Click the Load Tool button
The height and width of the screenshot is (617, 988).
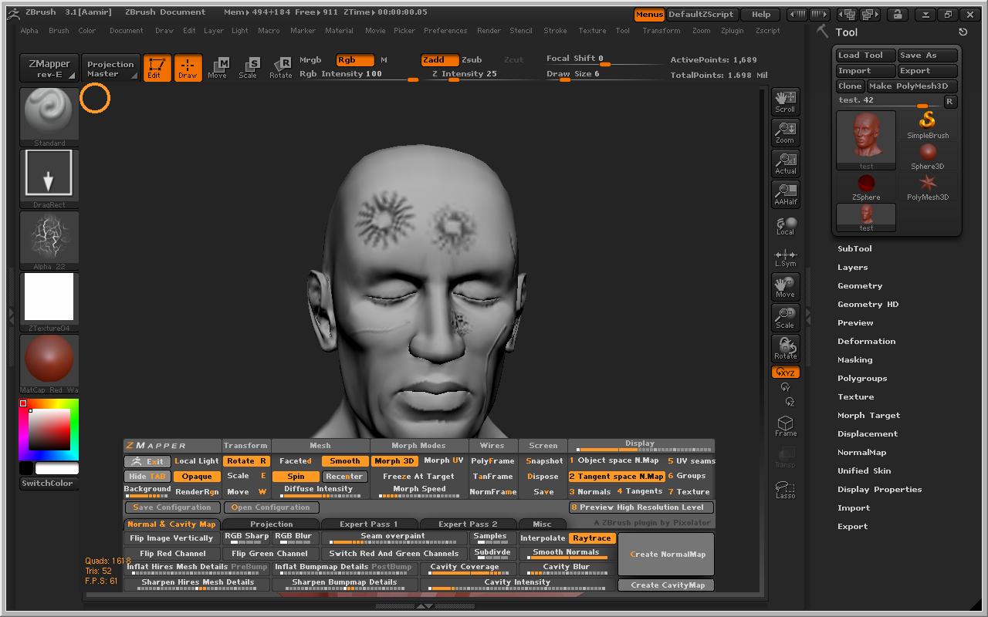click(865, 56)
